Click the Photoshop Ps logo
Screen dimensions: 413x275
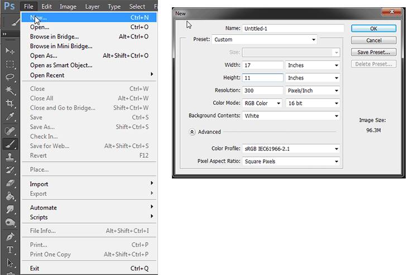(x=9, y=6)
